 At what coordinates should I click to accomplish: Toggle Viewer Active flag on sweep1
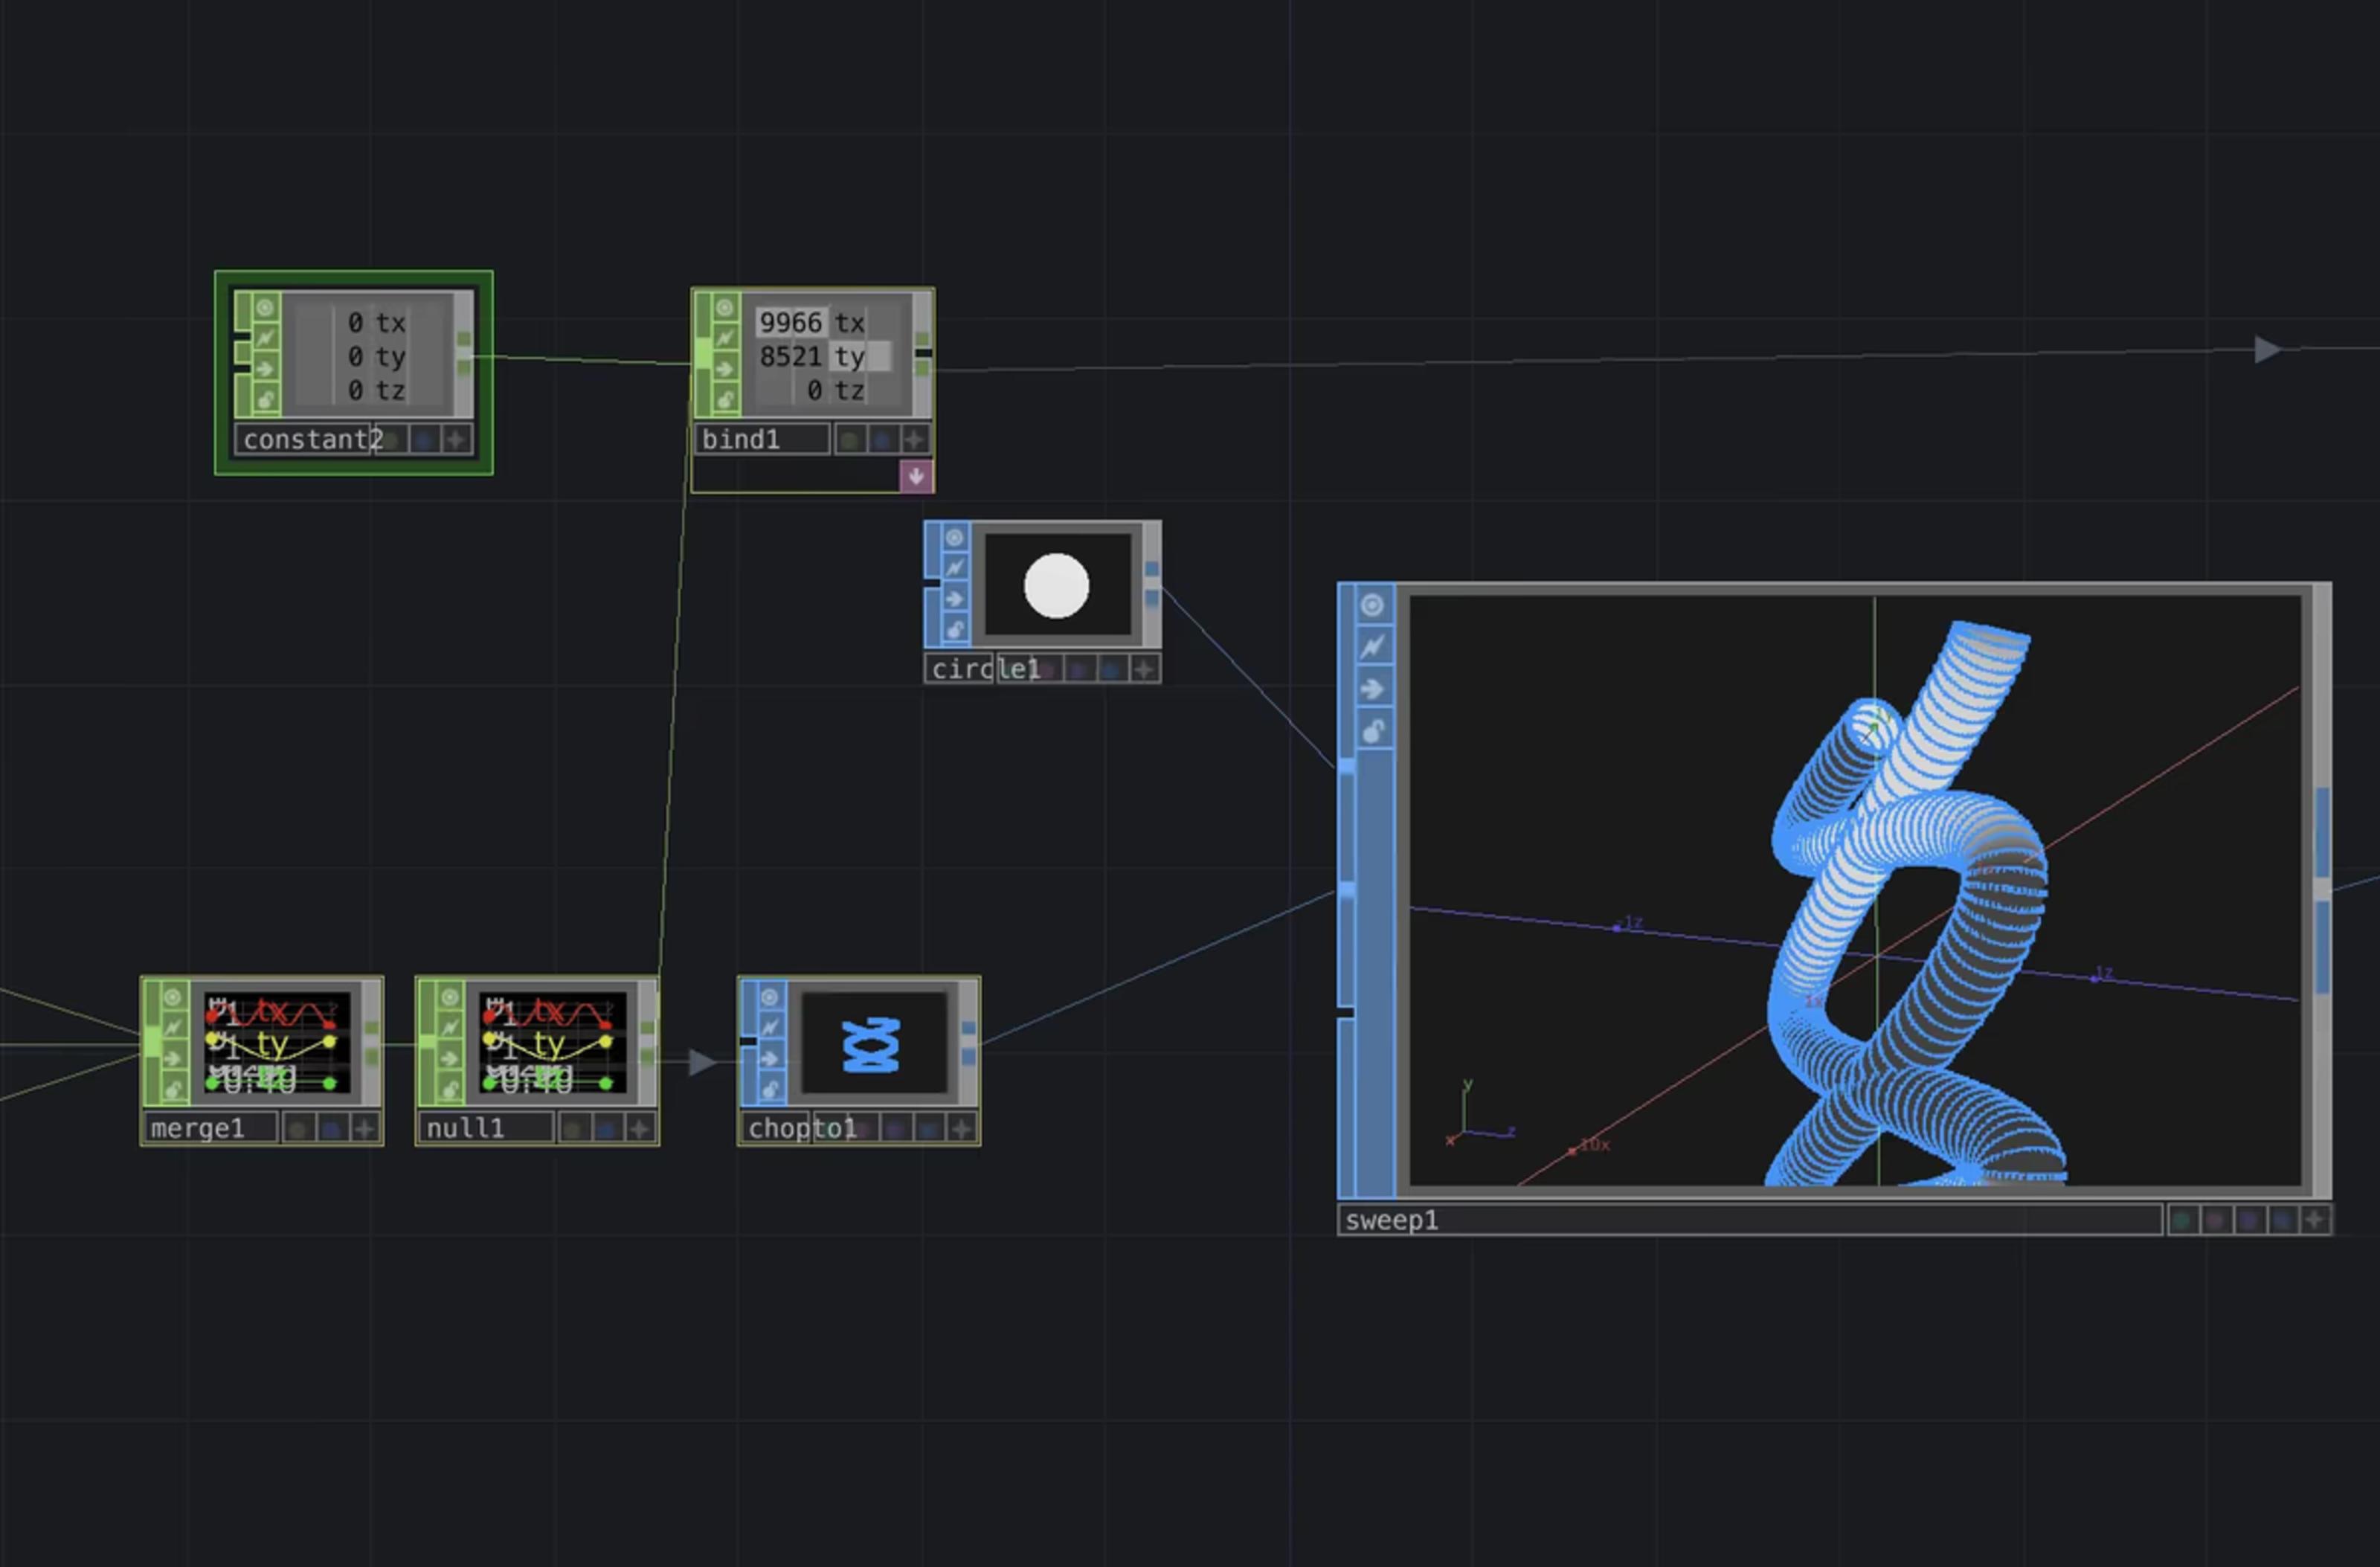(1372, 605)
